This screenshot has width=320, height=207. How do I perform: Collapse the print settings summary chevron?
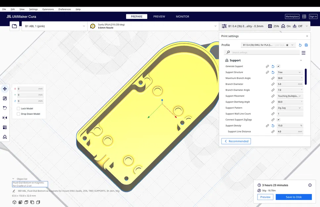coord(306,26)
